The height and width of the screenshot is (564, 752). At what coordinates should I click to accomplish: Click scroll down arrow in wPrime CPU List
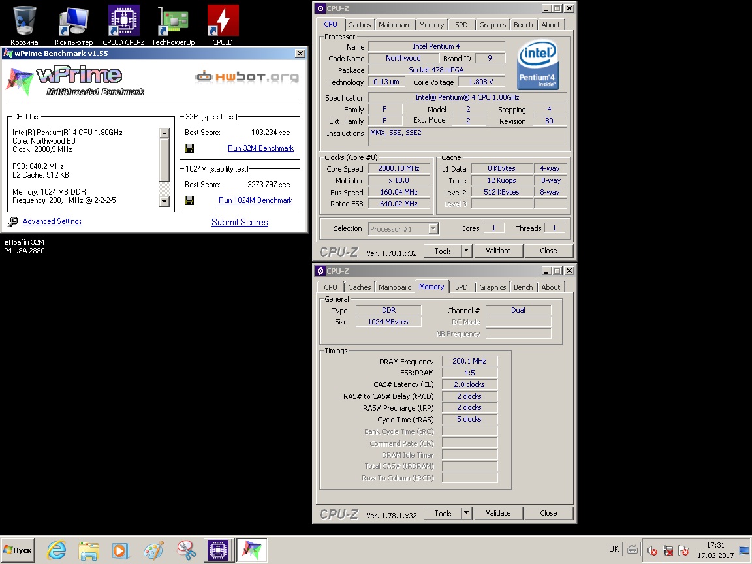click(x=164, y=202)
